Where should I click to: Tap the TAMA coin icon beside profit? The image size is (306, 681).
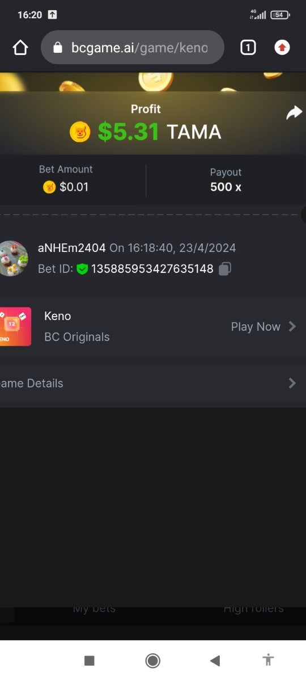tap(80, 132)
